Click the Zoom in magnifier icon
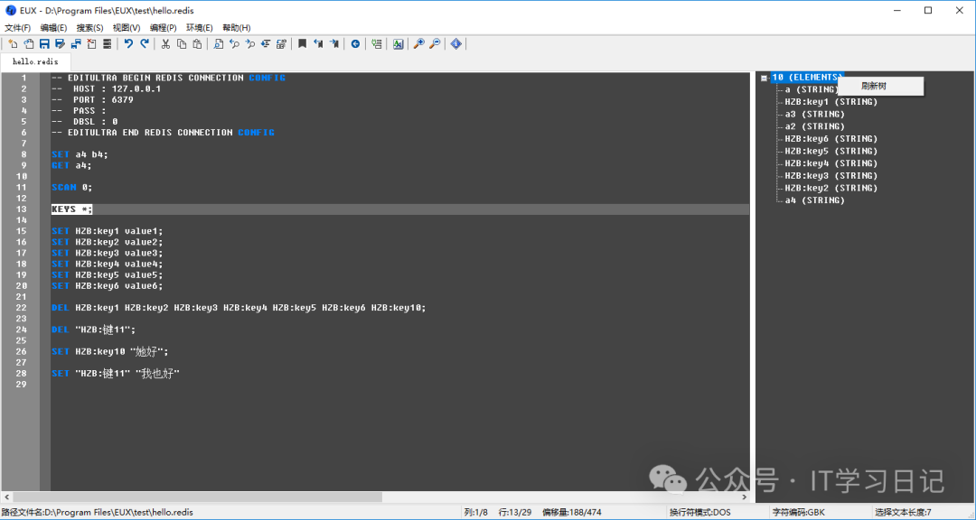Image resolution: width=976 pixels, height=520 pixels. coord(418,43)
